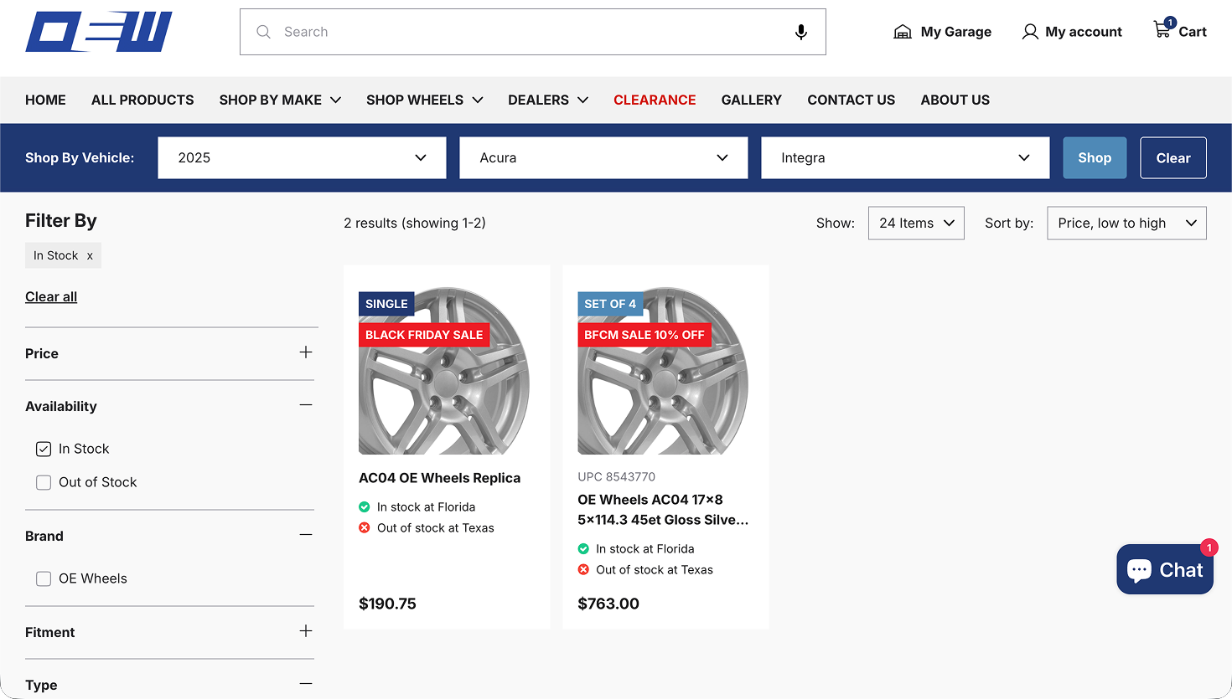Open the CLEARANCE menu item
The width and height of the screenshot is (1232, 699).
pos(654,100)
